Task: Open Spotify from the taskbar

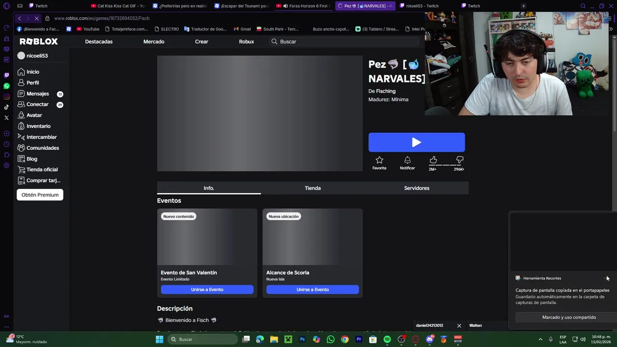Action: [x=387, y=339]
